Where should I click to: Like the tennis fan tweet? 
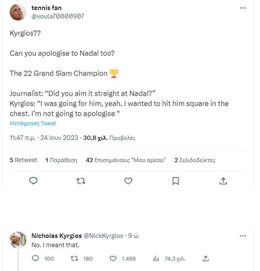(x=128, y=181)
